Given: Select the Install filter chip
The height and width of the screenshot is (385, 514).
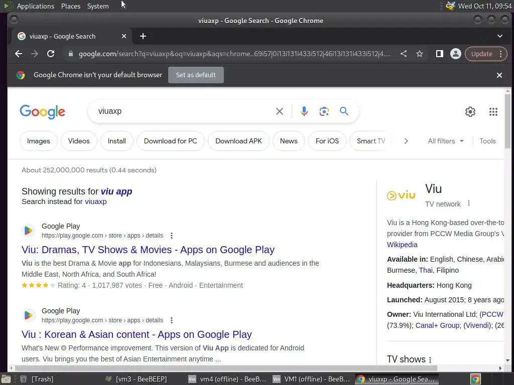Looking at the screenshot, I should click(x=116, y=141).
